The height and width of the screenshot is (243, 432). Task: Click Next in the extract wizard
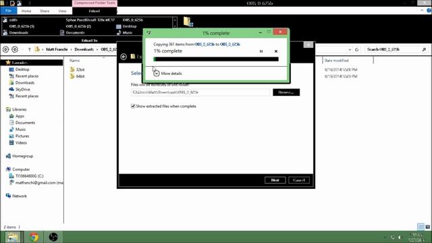coord(275,180)
